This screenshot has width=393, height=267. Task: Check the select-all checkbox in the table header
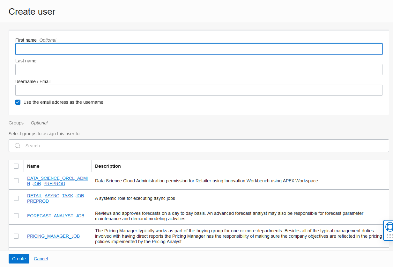point(16,166)
